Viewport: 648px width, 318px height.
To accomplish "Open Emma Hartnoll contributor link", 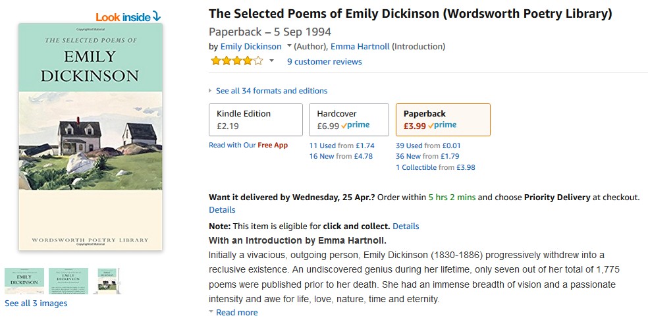I will pos(360,47).
